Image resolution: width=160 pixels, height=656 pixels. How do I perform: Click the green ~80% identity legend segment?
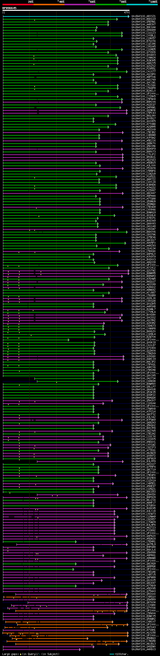111,4
